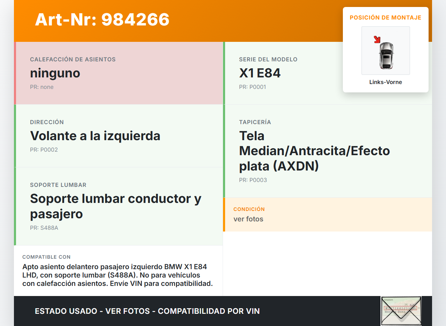Click the 'PR: P0003' code

point(253,180)
